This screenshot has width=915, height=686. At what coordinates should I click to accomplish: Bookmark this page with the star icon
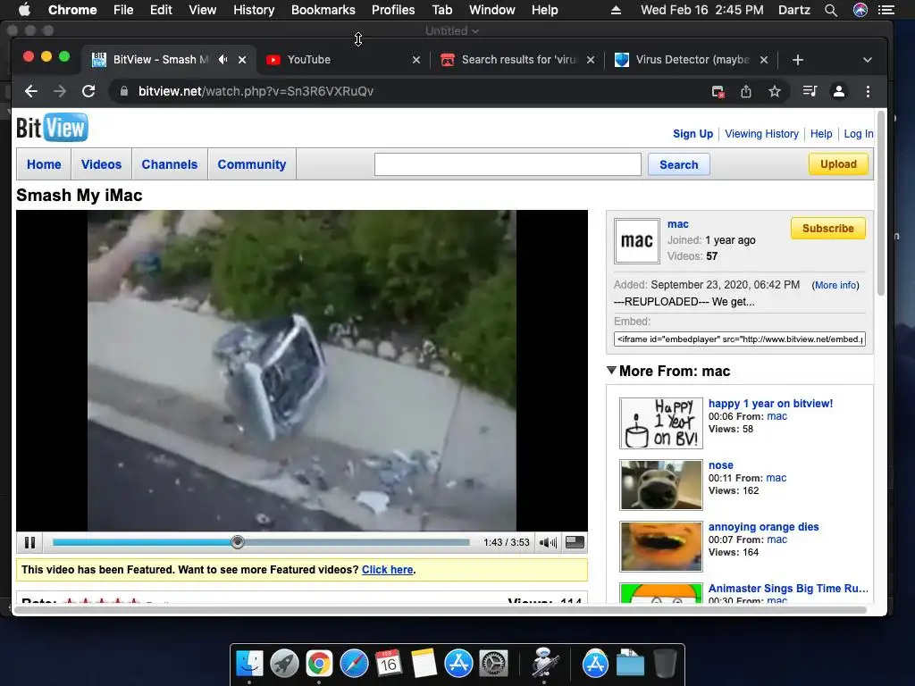click(775, 92)
